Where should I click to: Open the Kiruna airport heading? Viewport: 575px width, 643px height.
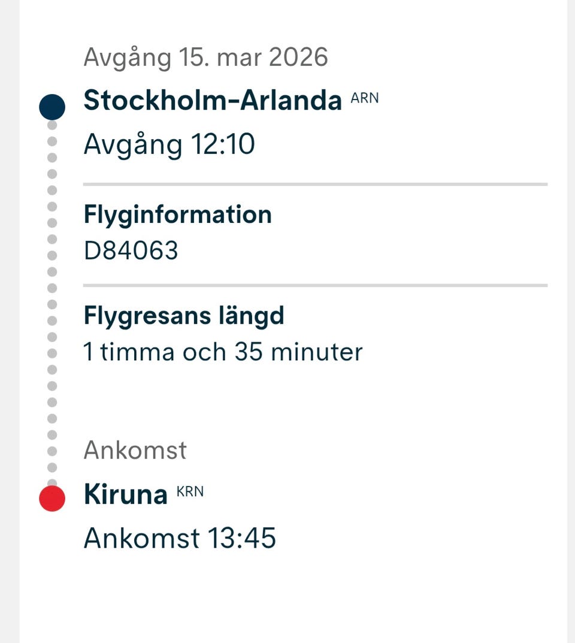[x=125, y=495]
